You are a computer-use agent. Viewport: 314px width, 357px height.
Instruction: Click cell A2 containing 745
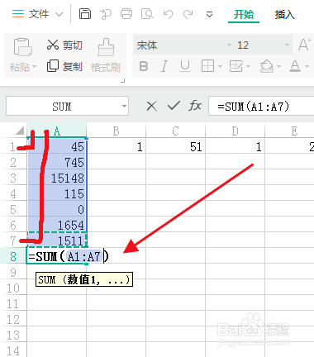click(x=57, y=162)
